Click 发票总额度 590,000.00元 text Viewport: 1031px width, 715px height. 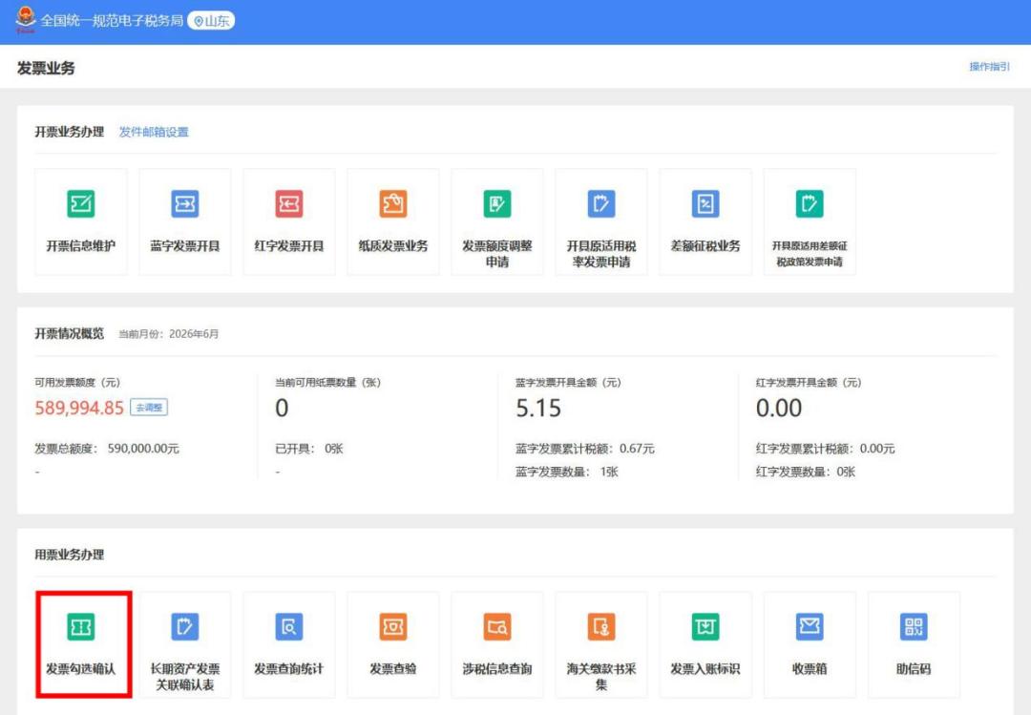pos(107,449)
